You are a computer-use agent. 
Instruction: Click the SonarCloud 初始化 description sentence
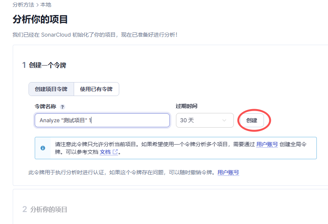coord(95,35)
